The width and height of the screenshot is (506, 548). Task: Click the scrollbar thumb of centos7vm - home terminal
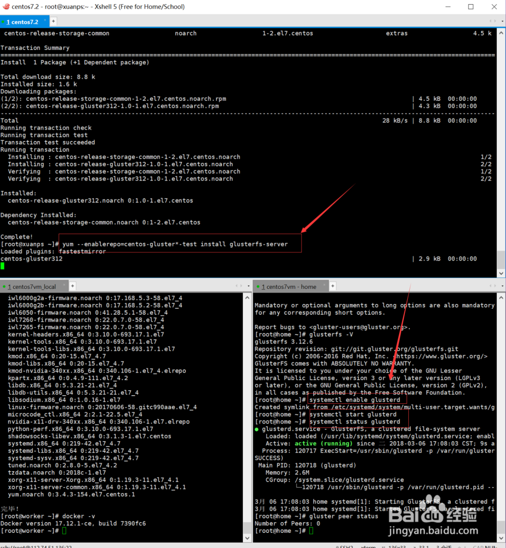[501, 527]
